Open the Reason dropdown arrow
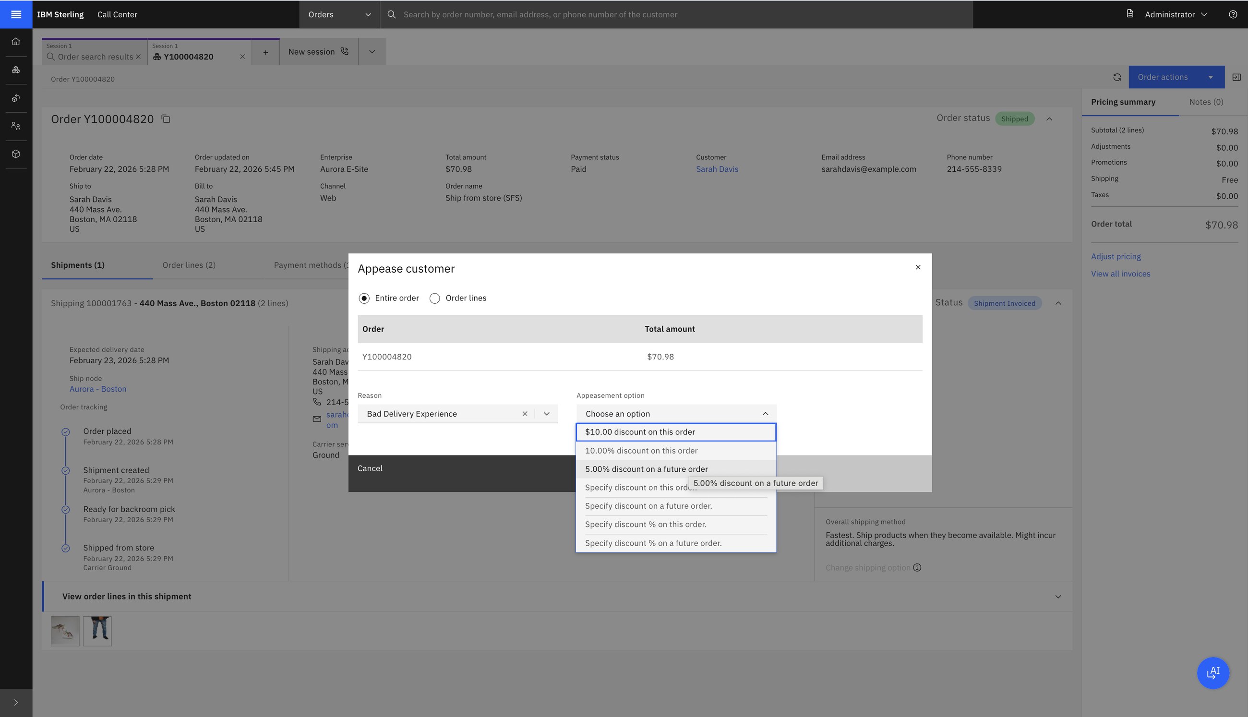Screen dimensions: 1248x717 pos(546,414)
